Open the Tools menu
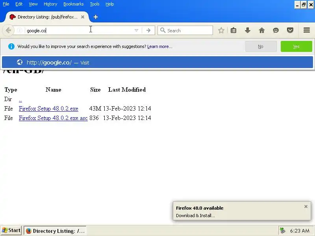The width and height of the screenshot is (315, 236). (x=94, y=4)
